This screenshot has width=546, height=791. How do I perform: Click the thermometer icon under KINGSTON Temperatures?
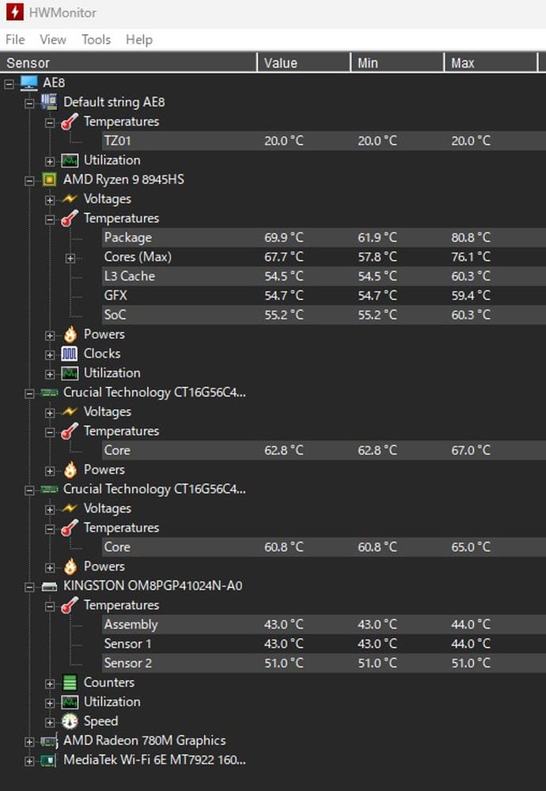coord(70,606)
